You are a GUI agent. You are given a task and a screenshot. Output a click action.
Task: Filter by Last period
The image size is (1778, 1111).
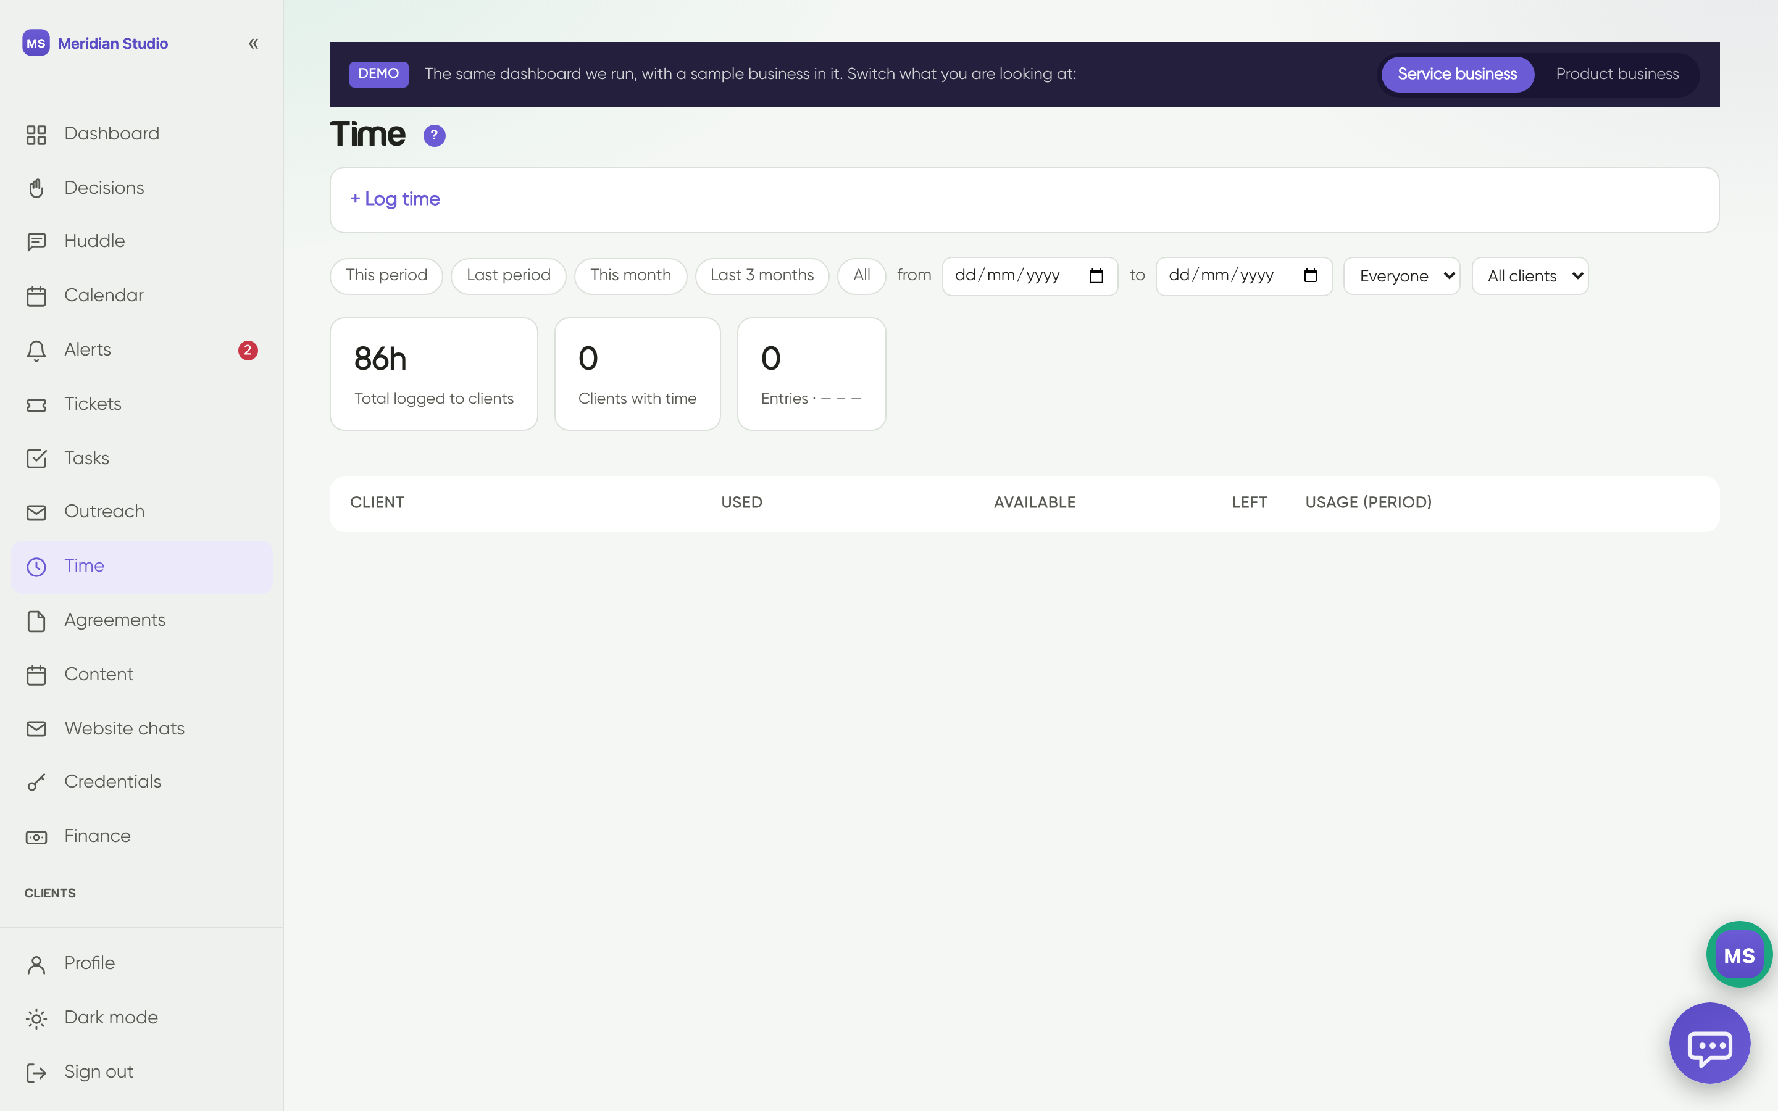pyautogui.click(x=509, y=275)
